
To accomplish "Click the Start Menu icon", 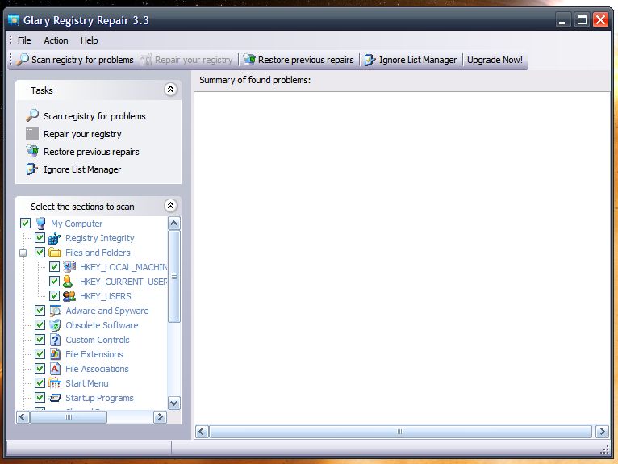I will (x=55, y=383).
